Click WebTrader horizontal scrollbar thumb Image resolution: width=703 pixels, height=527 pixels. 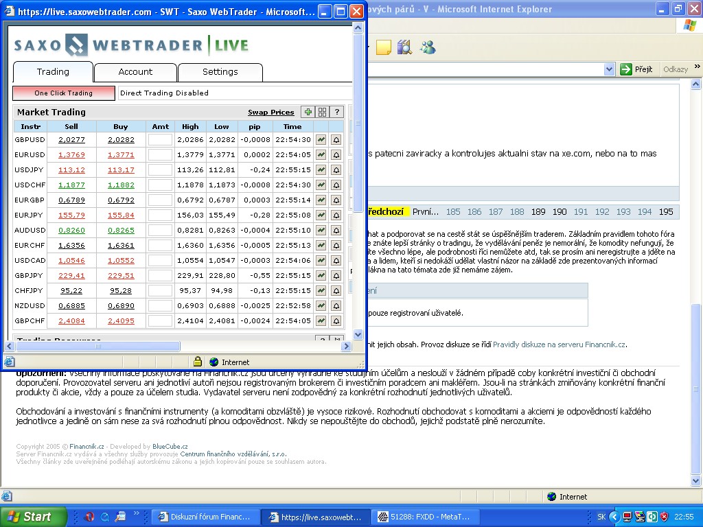[97, 346]
